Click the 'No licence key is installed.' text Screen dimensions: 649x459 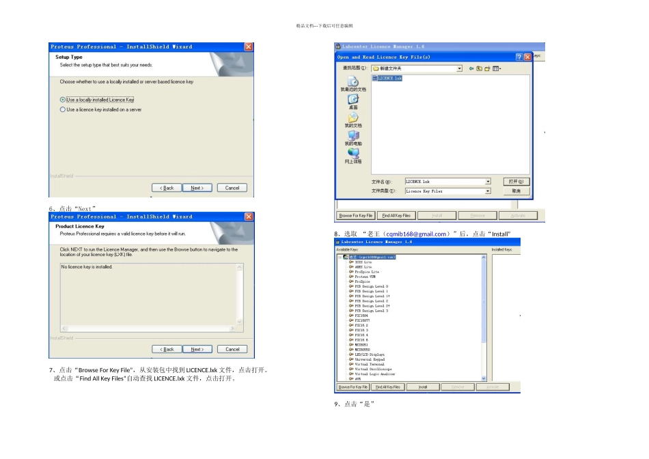click(x=87, y=267)
